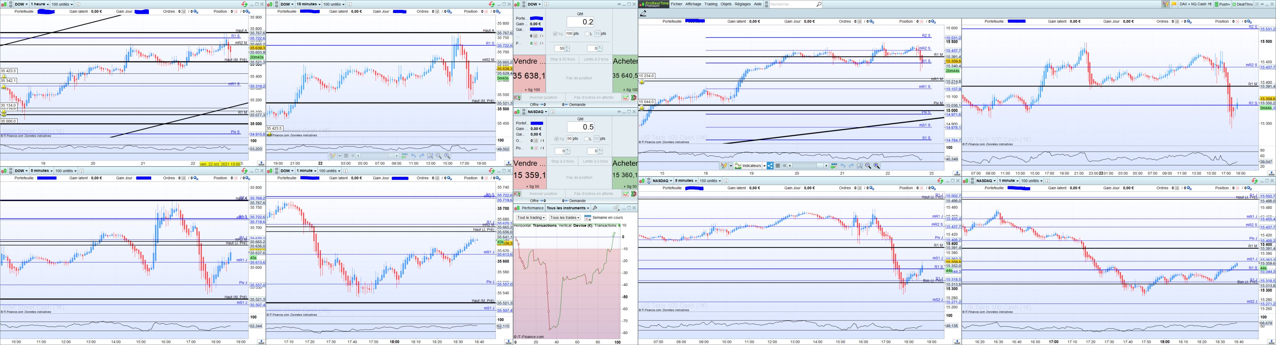
Task: Click the magnifier icon in the Recherche box
Action: [x=819, y=4]
